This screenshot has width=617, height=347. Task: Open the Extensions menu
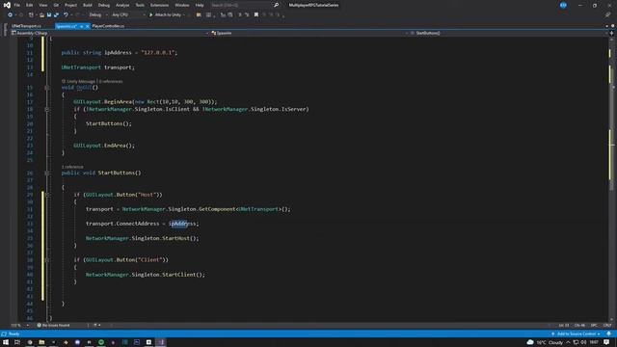click(159, 5)
